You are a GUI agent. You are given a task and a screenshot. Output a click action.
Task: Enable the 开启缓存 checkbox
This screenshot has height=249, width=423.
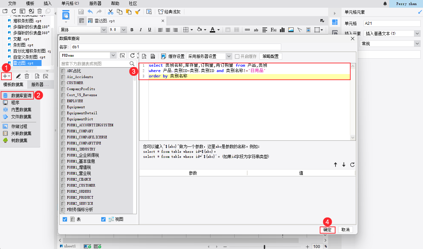237,56
